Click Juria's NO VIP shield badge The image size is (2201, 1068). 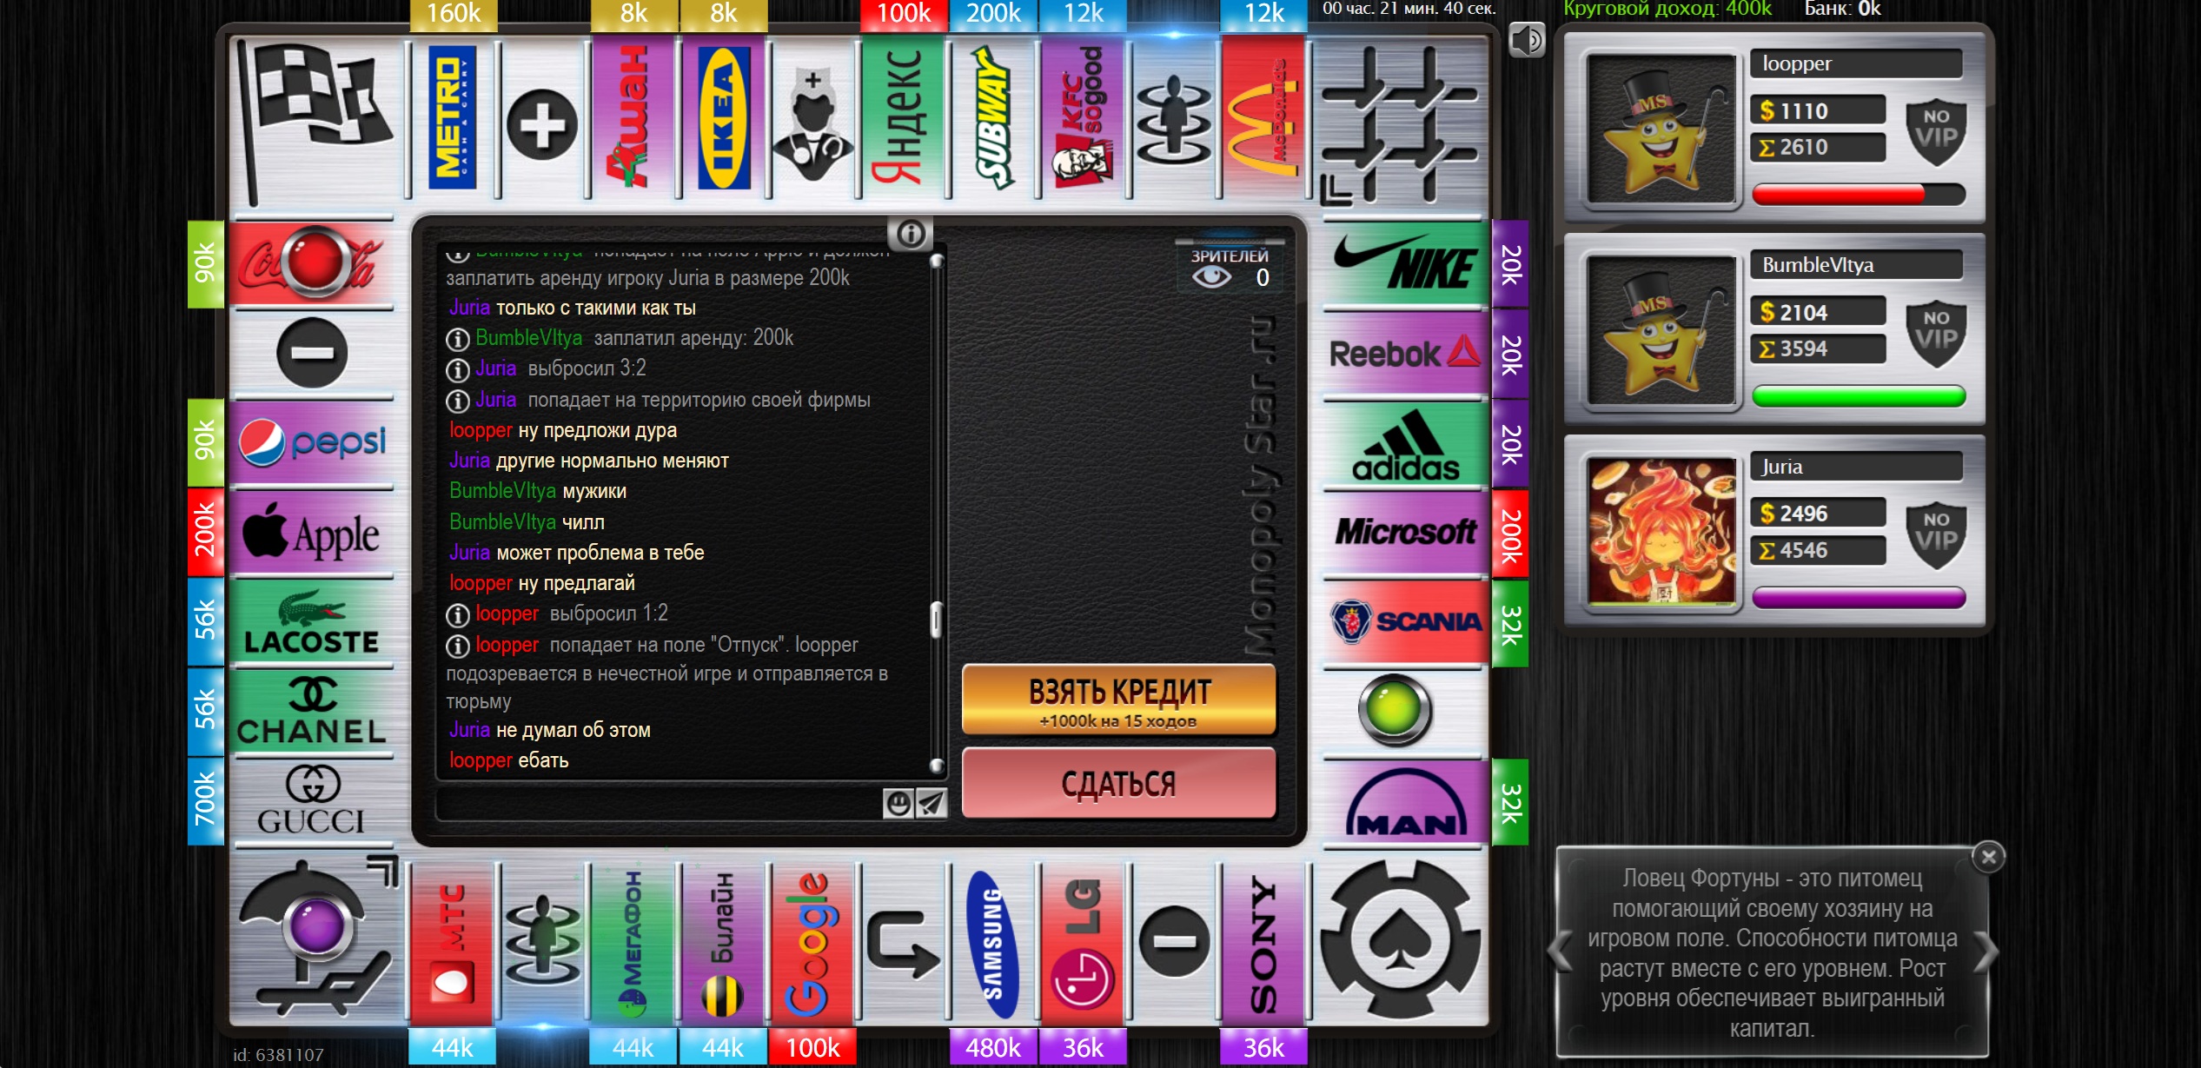tap(1936, 534)
